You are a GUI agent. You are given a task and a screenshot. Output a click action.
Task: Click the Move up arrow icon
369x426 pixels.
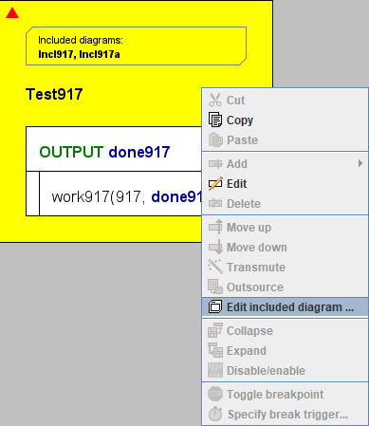point(215,227)
